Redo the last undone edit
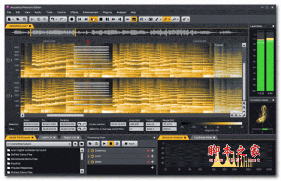The image size is (281, 181). tap(61, 19)
